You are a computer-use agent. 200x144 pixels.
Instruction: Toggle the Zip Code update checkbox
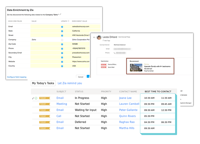point(62,44)
